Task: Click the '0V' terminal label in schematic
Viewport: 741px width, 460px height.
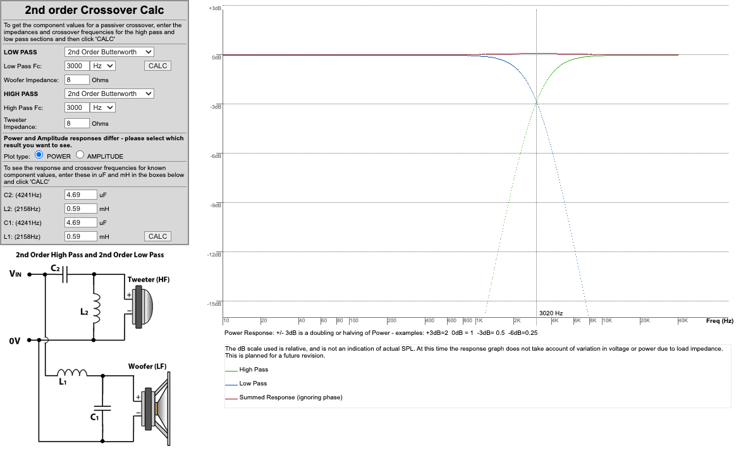Action: coord(15,341)
